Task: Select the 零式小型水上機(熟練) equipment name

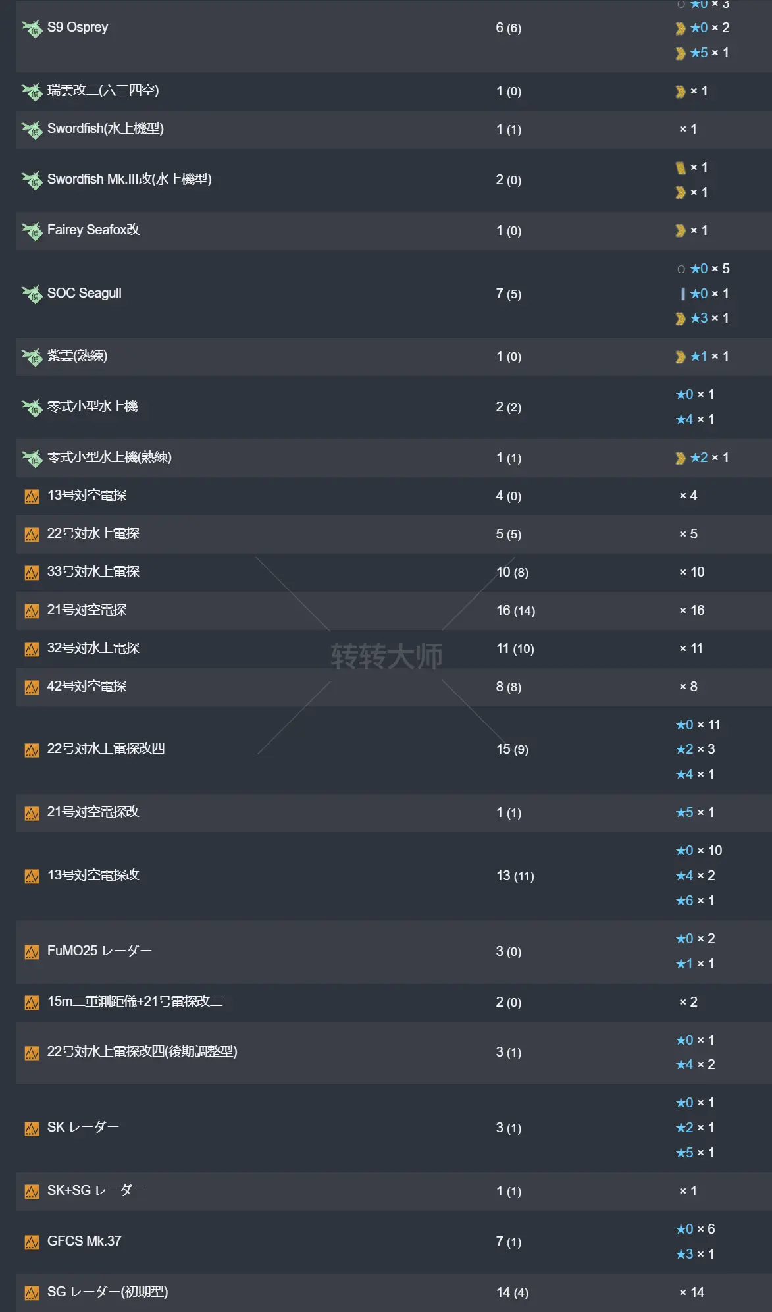Action: [109, 458]
